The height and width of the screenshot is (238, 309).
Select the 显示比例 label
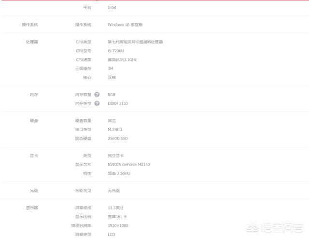pyautogui.click(x=83, y=217)
